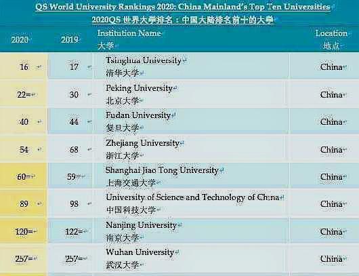Select 2020 rank cell showing 60=
Image resolution: width=359 pixels, height=276 pixels.
pos(24,176)
